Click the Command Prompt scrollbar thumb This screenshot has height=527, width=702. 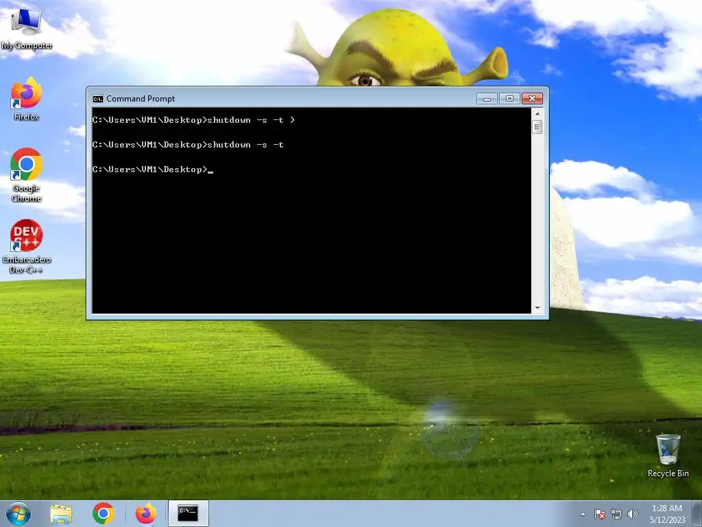[x=537, y=127]
